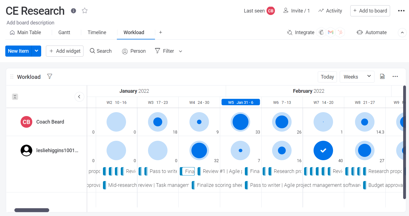The height and width of the screenshot is (216, 409).
Task: Click Coach Beard's avatar
Action: click(x=26, y=122)
